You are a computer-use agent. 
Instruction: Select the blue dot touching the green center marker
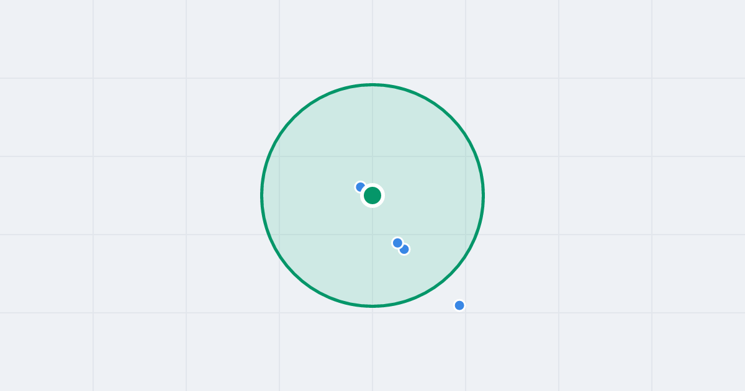pyautogui.click(x=360, y=187)
